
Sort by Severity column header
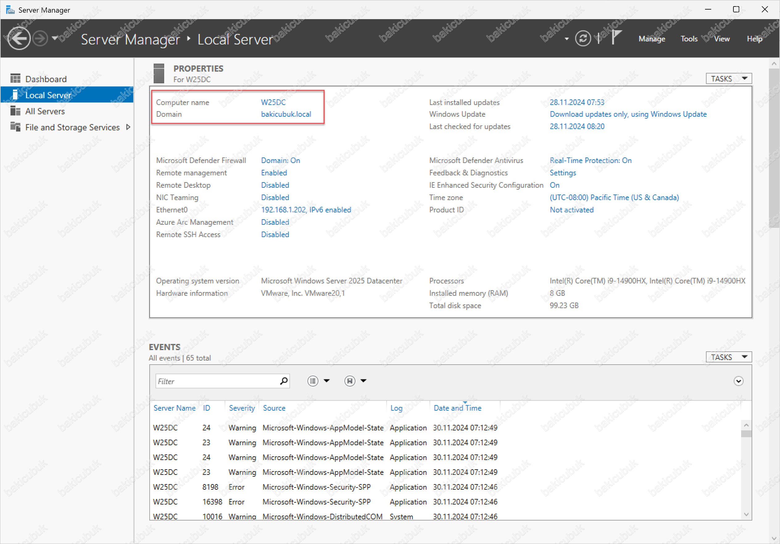(242, 408)
